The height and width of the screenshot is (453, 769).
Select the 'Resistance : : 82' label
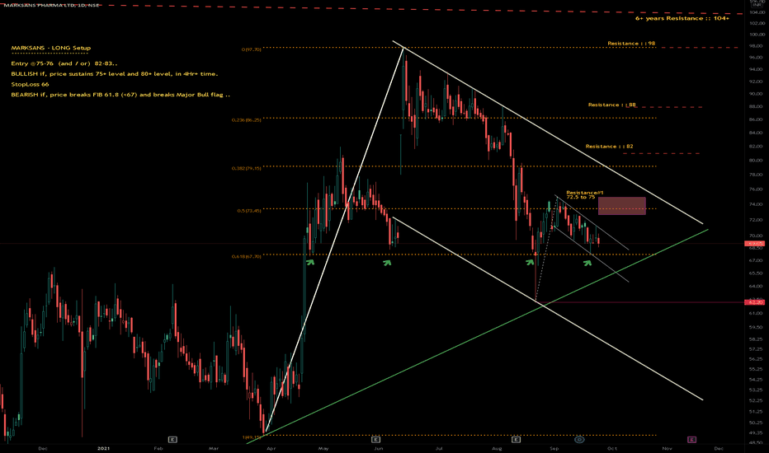tap(609, 147)
